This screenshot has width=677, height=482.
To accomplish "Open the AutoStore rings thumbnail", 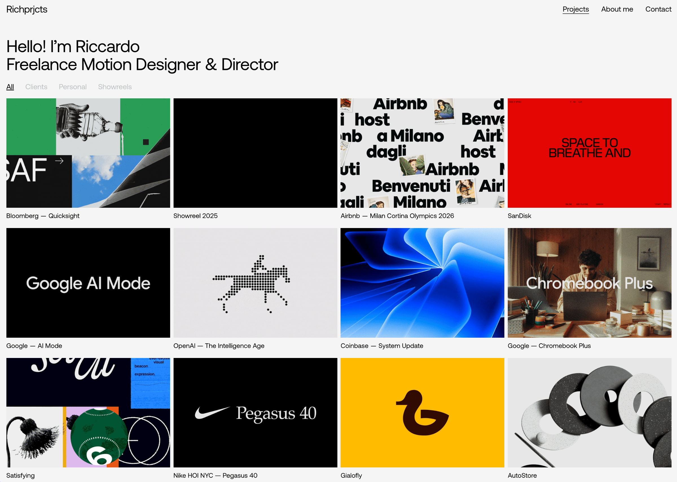I will (x=589, y=413).
